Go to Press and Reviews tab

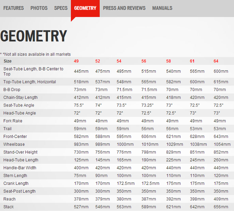(124, 8)
